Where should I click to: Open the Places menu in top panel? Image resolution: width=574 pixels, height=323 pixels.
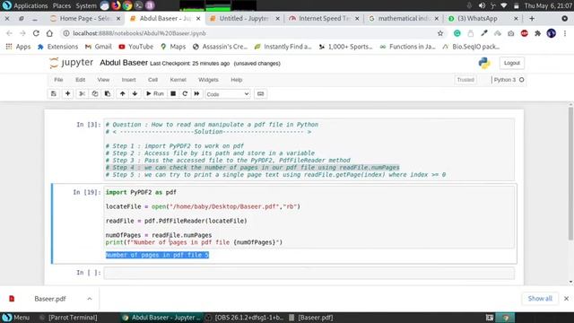pyautogui.click(x=62, y=5)
